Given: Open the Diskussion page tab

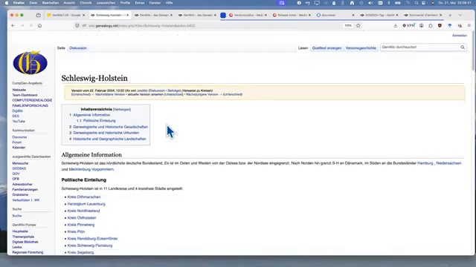Looking at the screenshot, I should (x=77, y=48).
